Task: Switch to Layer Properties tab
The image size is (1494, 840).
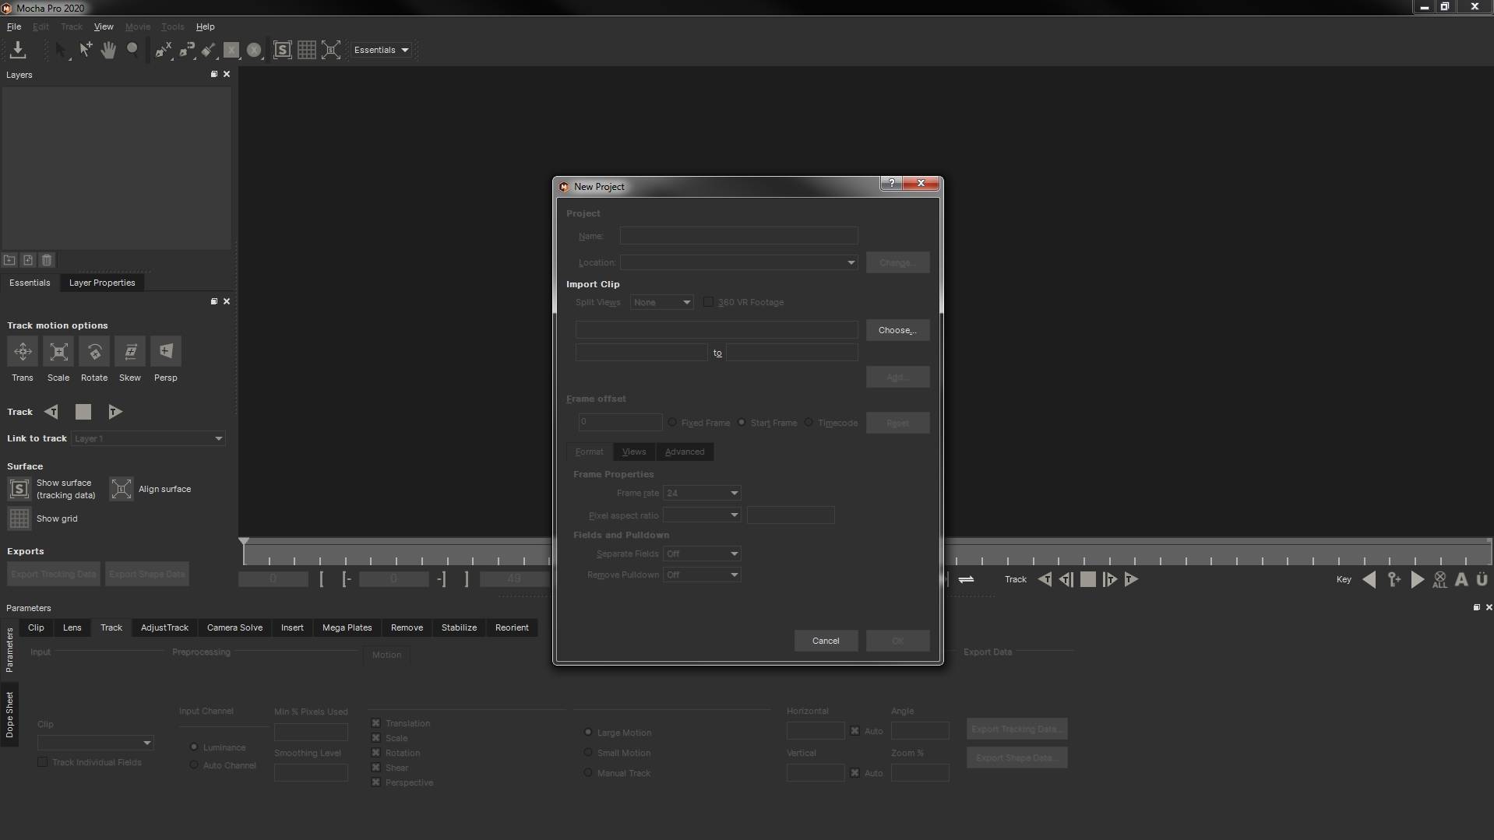Action: (102, 283)
